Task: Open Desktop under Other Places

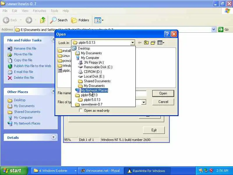Action: tap(20, 100)
